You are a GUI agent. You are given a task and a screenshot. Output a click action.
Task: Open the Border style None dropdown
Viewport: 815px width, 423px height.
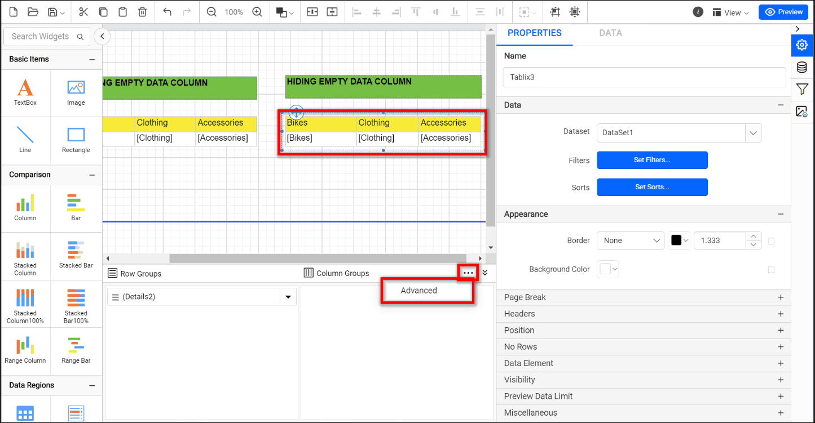coord(631,241)
